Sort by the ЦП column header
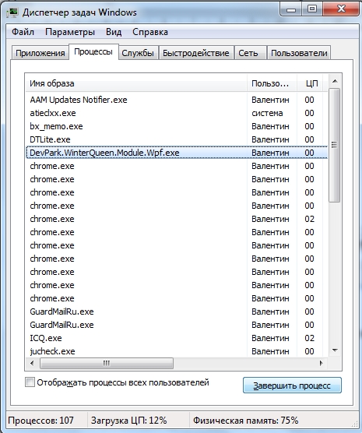Screen dimensions: 362x433 pos(312,83)
